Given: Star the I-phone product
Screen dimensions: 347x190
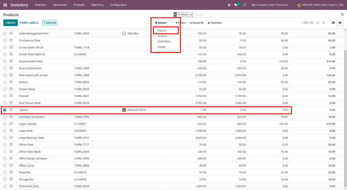Looking at the screenshot, I should [11, 110].
